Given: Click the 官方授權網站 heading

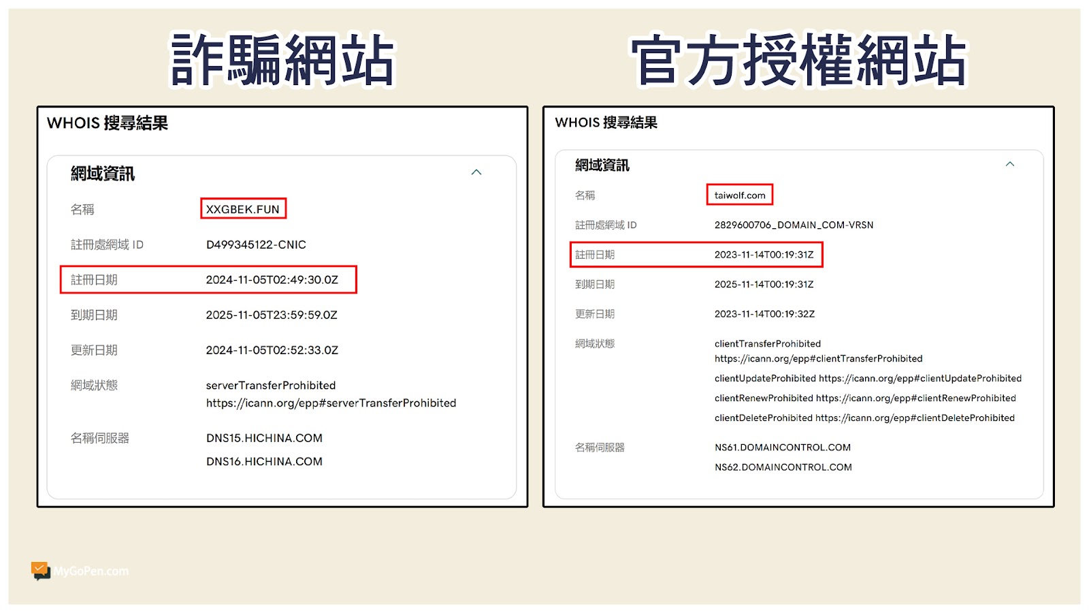Looking at the screenshot, I should 798,61.
